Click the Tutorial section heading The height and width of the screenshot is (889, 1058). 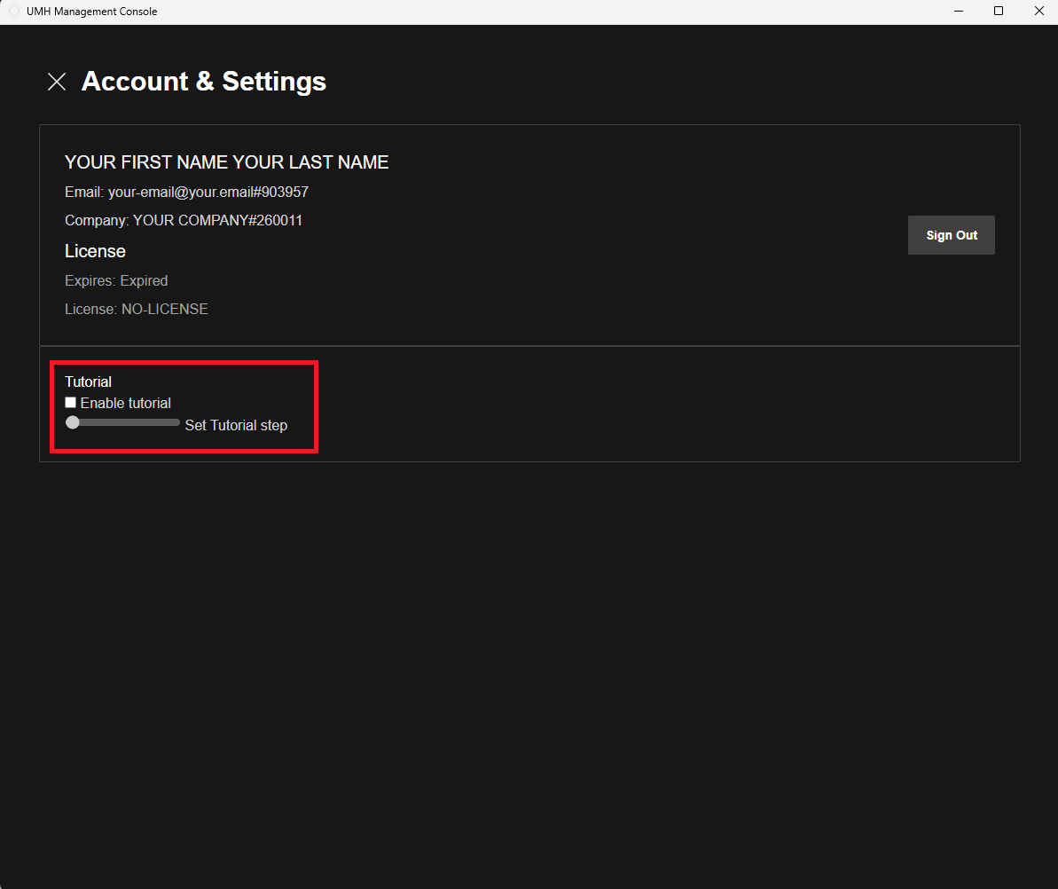(88, 382)
